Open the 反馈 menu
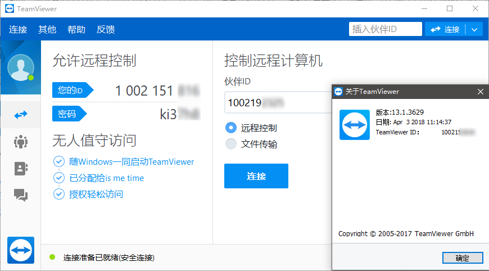489x271 pixels. pos(106,29)
